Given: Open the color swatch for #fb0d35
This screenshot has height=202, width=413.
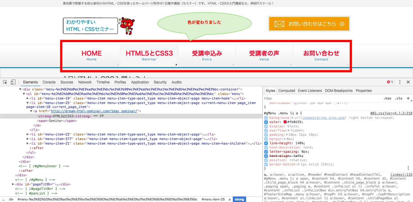Looking at the screenshot, I should tap(285, 122).
